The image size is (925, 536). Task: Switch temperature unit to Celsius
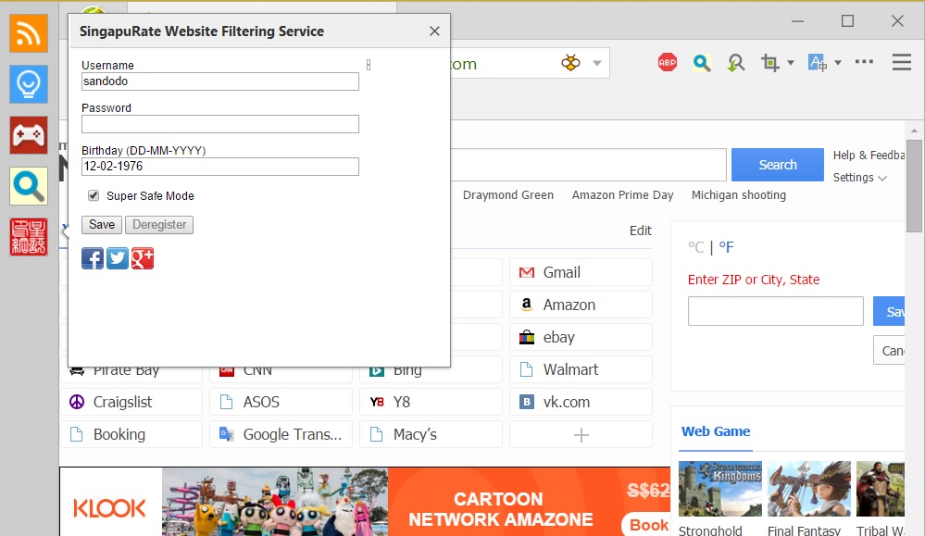pyautogui.click(x=696, y=247)
